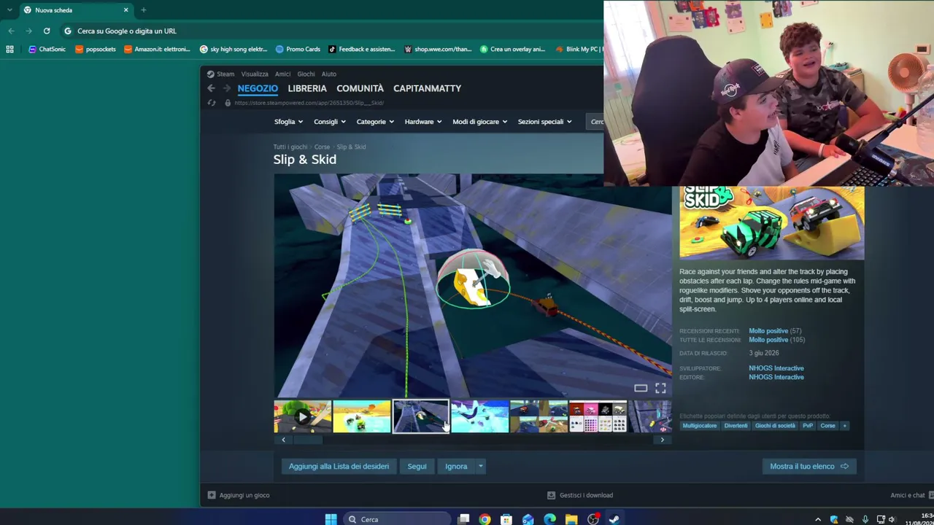This screenshot has width=934, height=525.
Task: Expand the Sezioni speciali dropdown
Action: click(545, 122)
